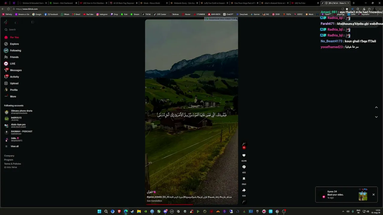Bookmark this page with the star icon

(x=347, y=9)
